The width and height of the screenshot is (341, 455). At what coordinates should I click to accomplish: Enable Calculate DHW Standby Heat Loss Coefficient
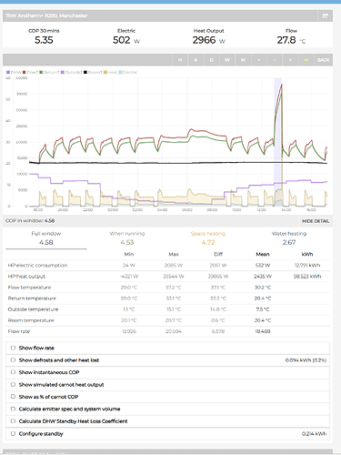click(13, 421)
